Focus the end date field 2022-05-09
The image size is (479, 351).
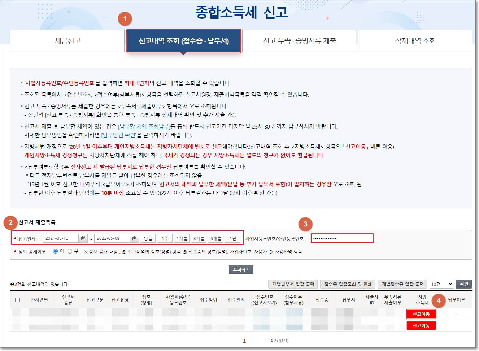pos(112,238)
